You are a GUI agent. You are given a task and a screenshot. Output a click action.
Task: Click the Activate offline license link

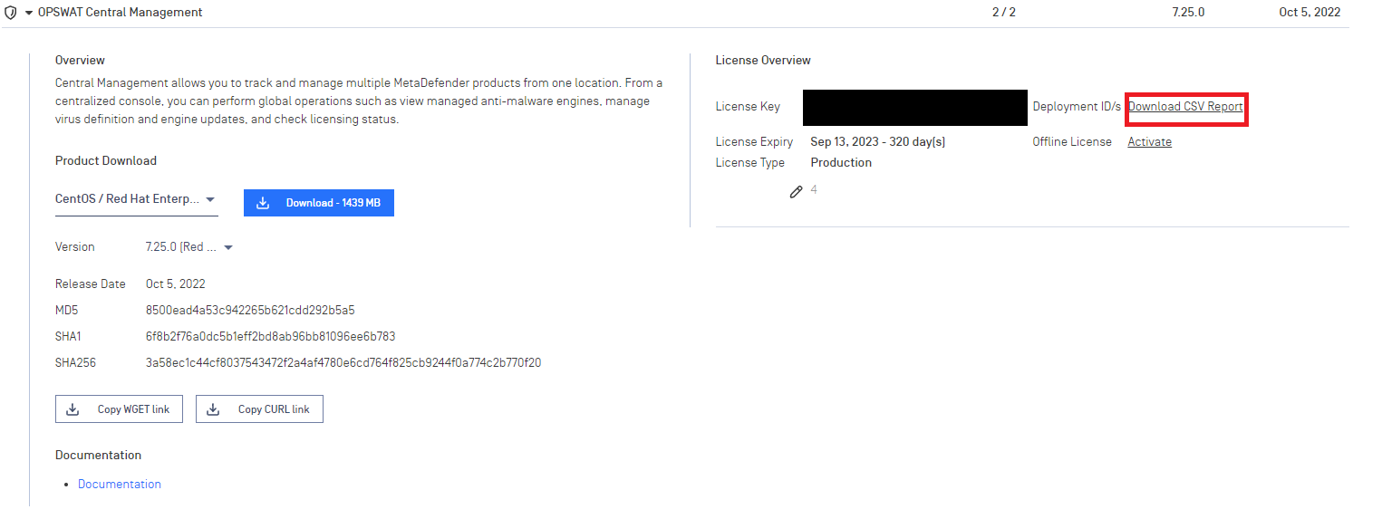(x=1149, y=142)
